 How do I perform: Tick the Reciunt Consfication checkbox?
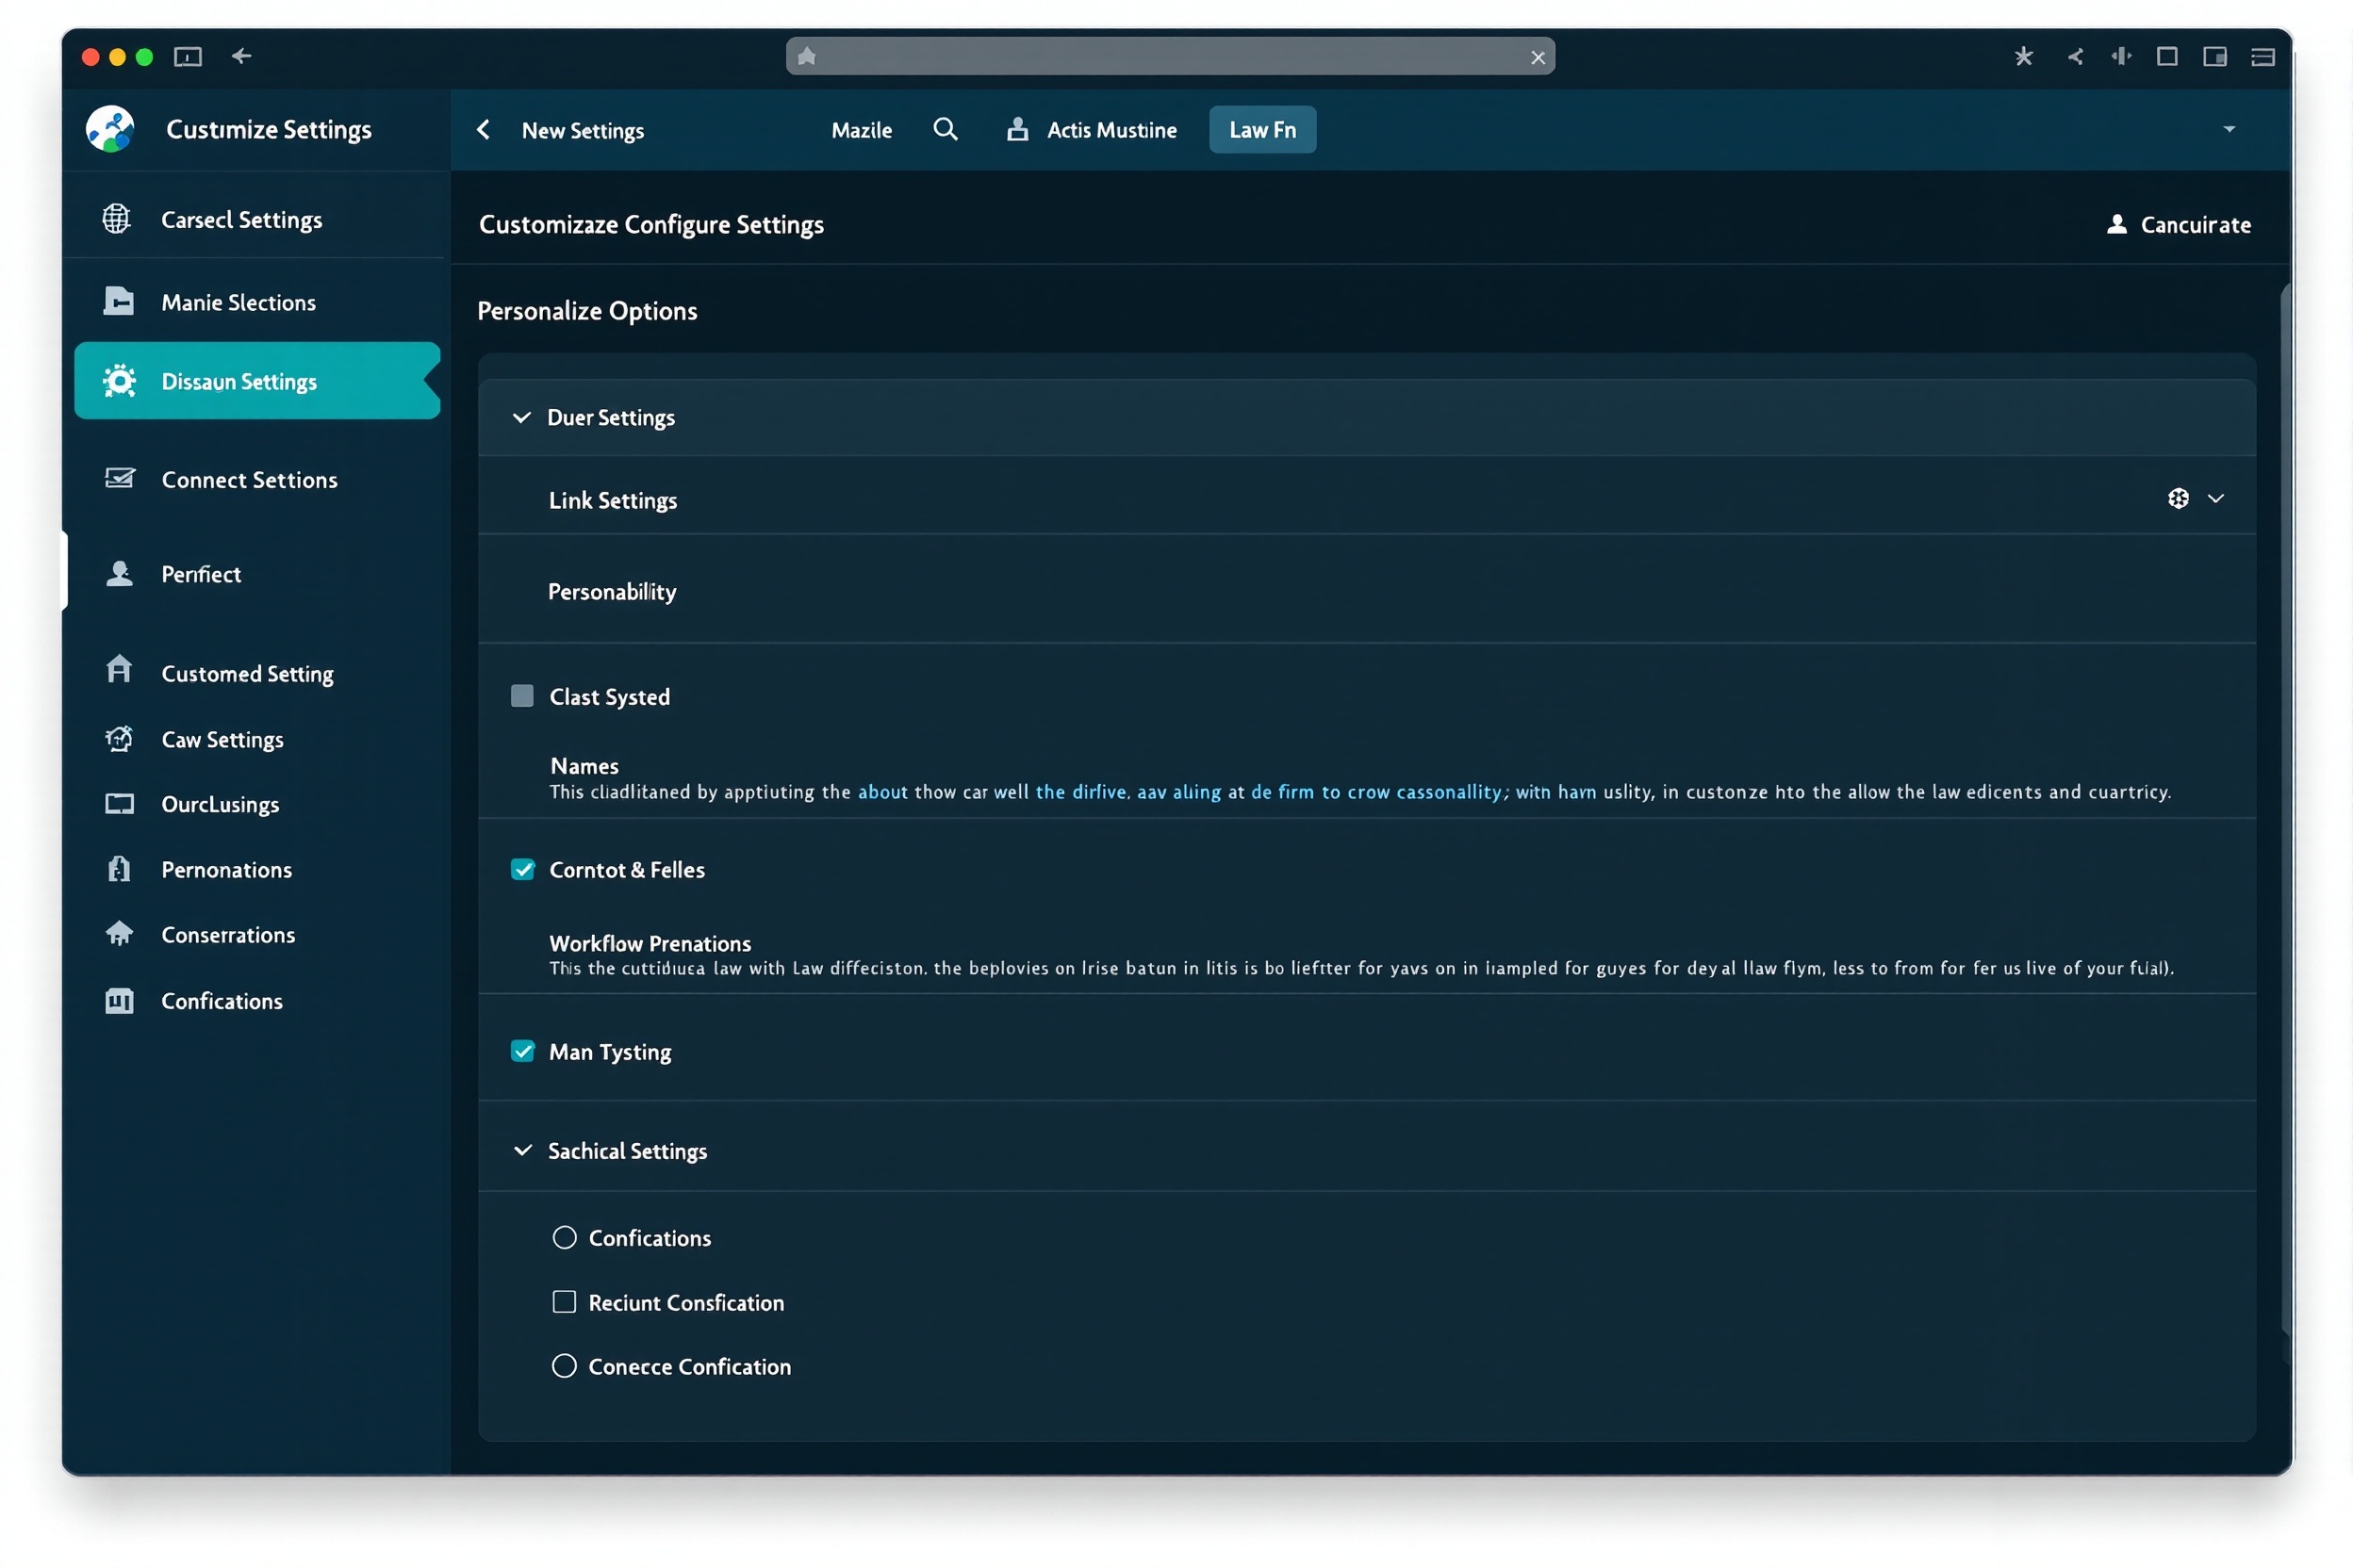pyautogui.click(x=565, y=1301)
